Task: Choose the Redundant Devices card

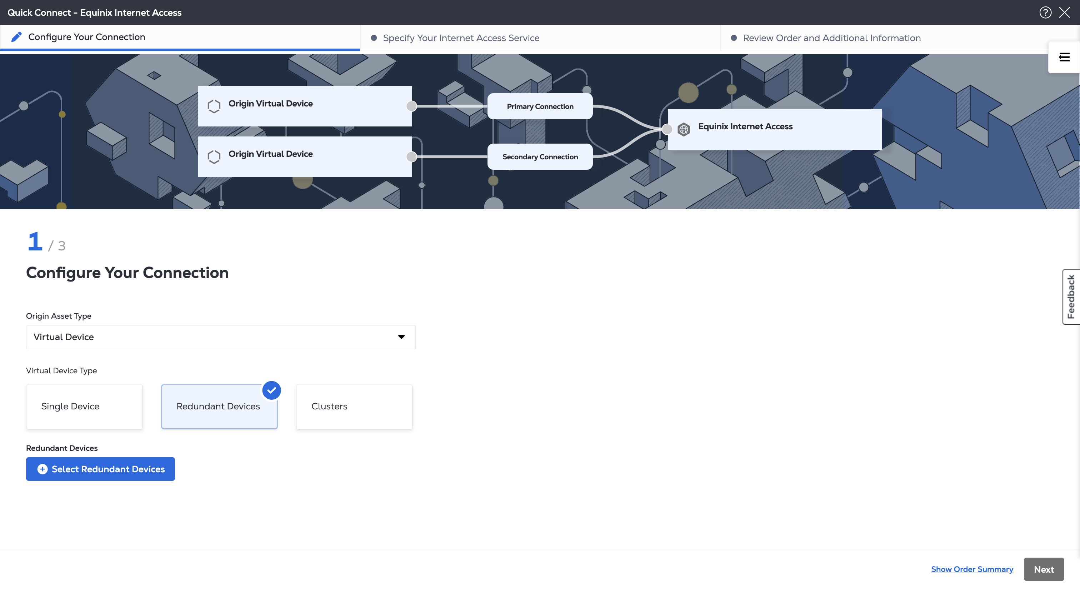Action: pyautogui.click(x=219, y=407)
